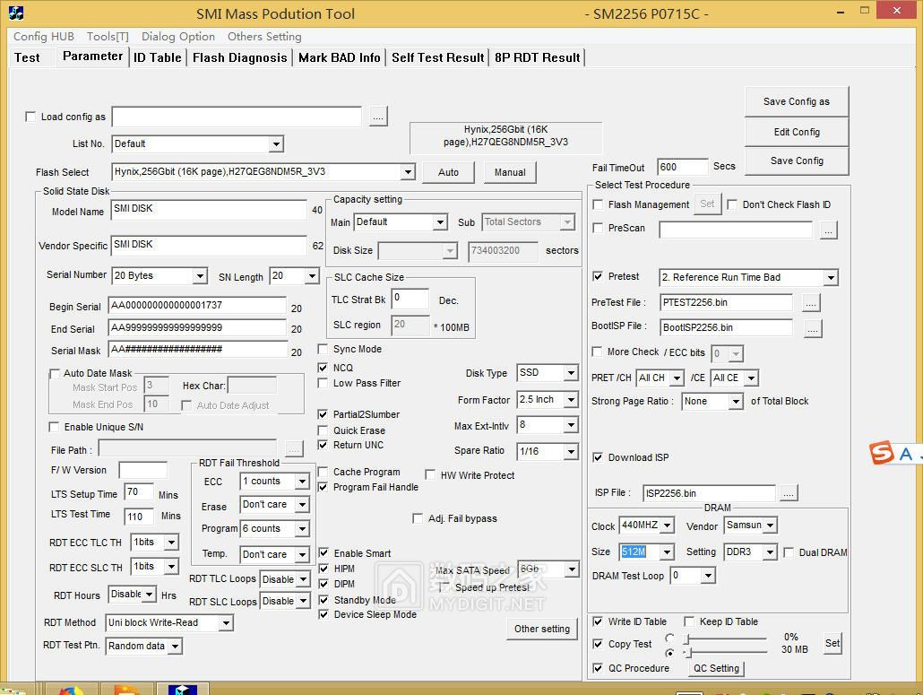Enable the Quick Erase checkbox
Viewport: 923px width, 695px height.
point(324,430)
